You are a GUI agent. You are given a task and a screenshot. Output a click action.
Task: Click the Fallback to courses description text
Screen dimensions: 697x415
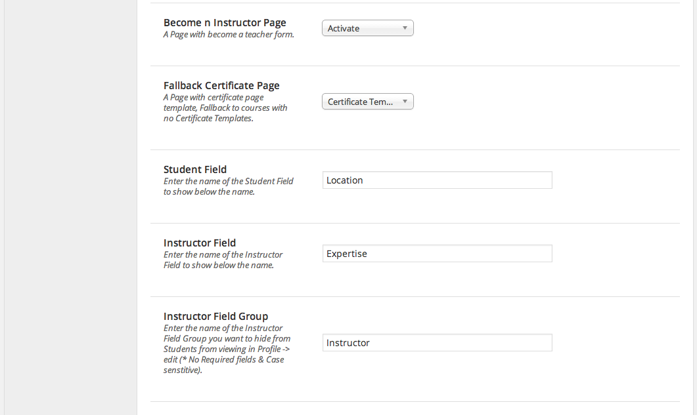(225, 108)
